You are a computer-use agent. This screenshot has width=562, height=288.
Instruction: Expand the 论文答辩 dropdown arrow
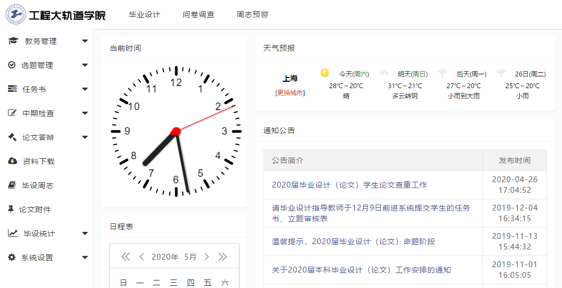[x=85, y=137]
